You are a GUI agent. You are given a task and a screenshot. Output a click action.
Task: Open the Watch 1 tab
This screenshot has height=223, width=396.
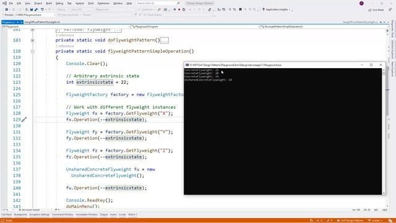[x=132, y=215]
